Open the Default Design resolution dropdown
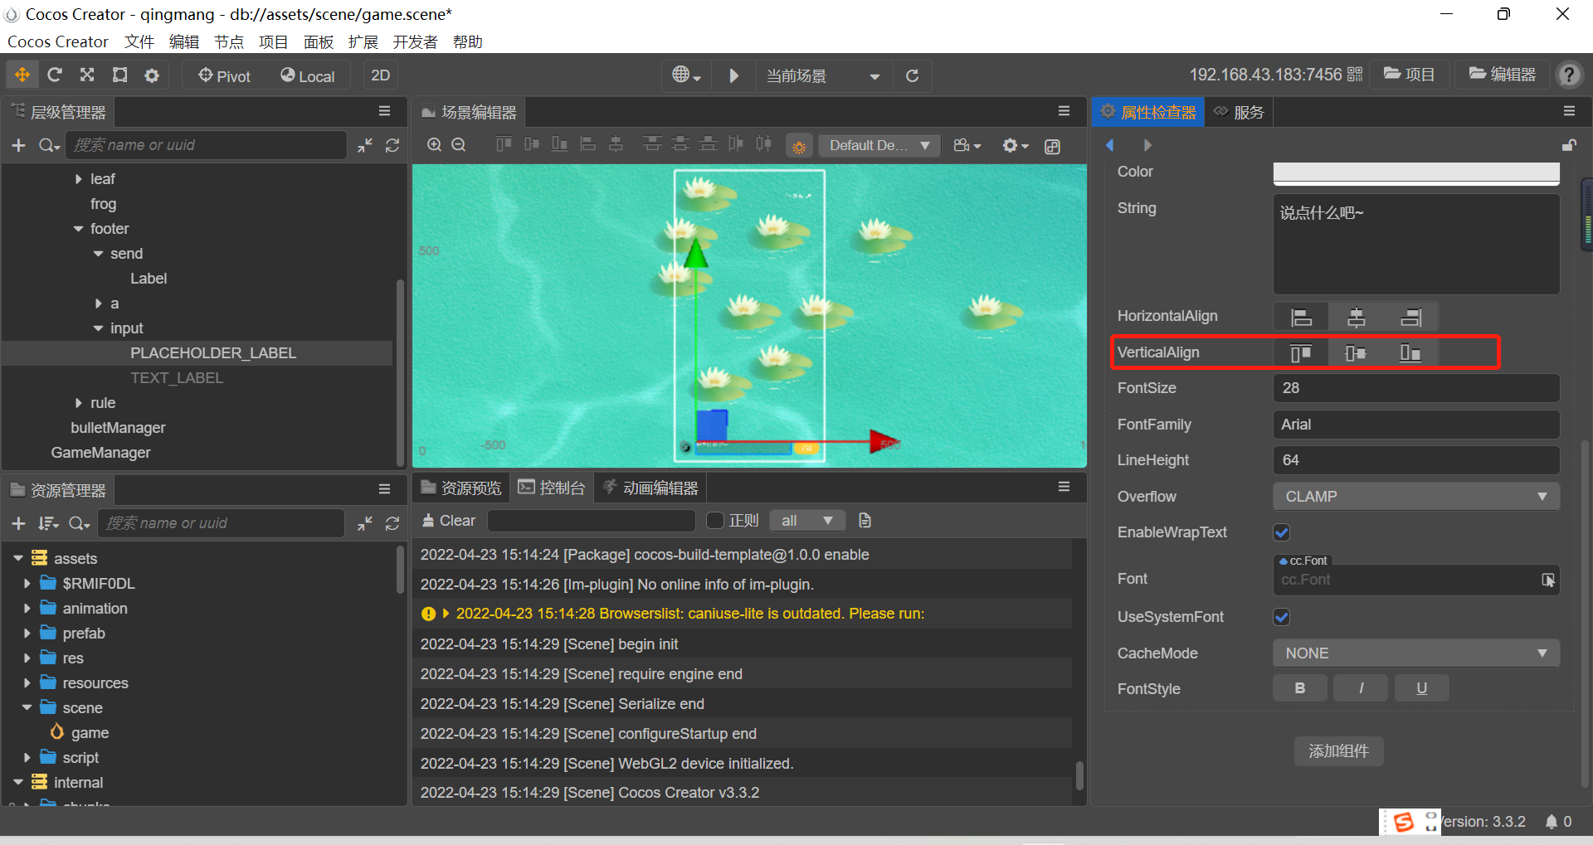The height and width of the screenshot is (845, 1593). click(879, 146)
